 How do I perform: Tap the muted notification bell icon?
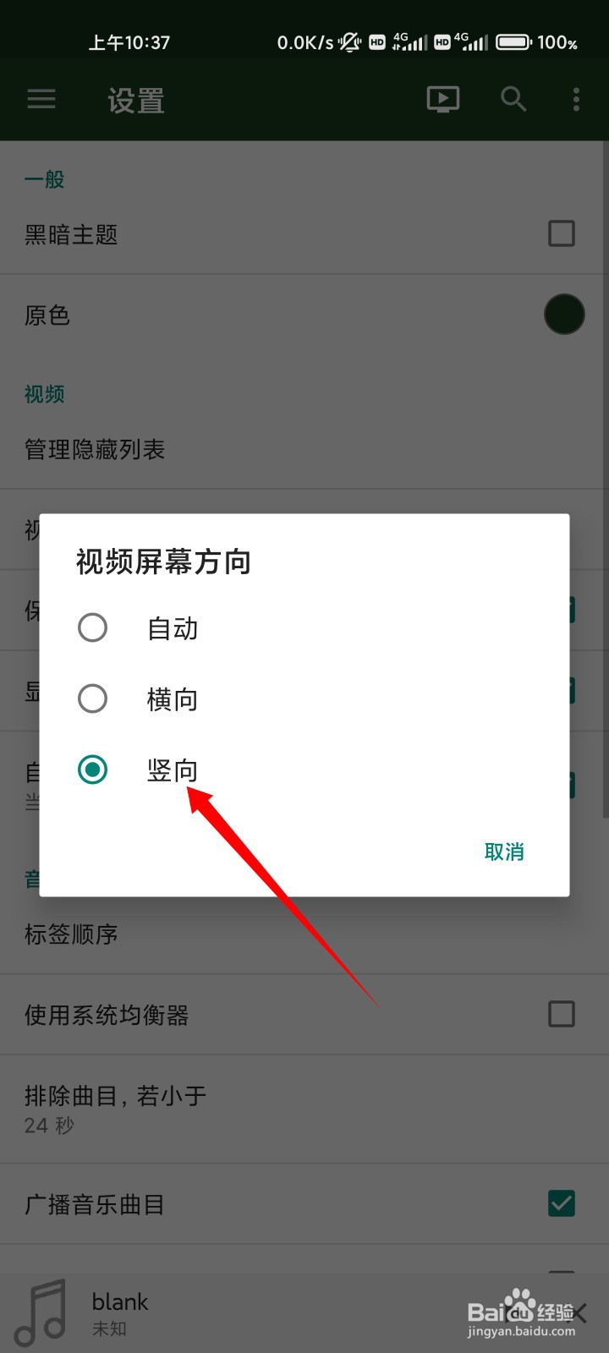click(350, 42)
